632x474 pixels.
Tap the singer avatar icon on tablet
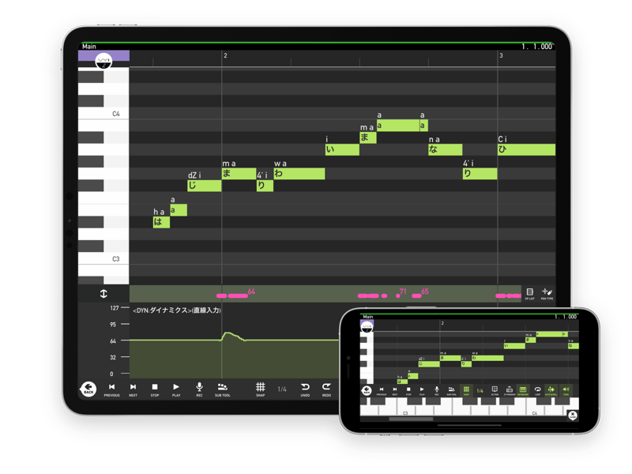tap(103, 62)
